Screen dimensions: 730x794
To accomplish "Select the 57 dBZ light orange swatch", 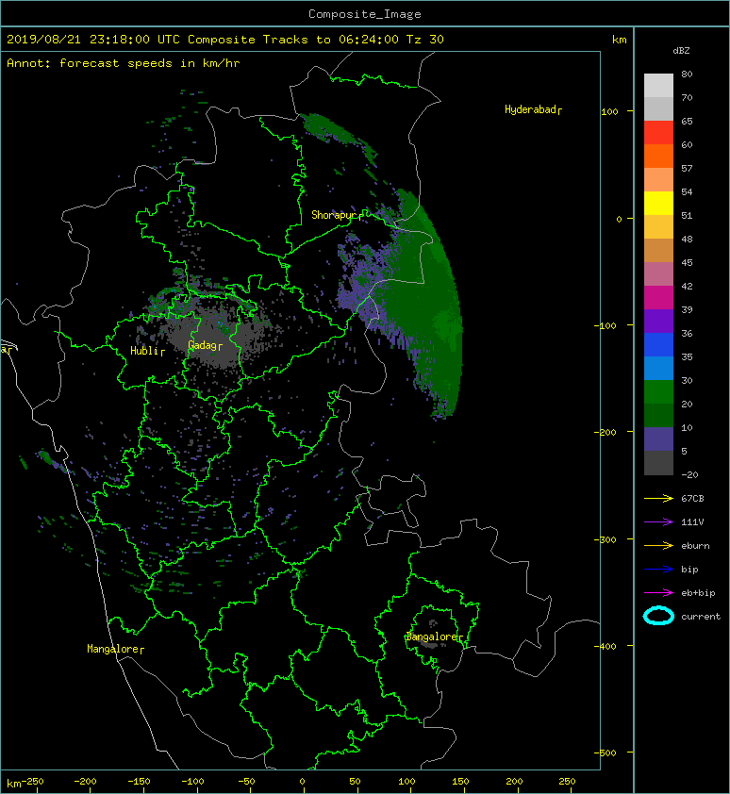I will (x=658, y=179).
